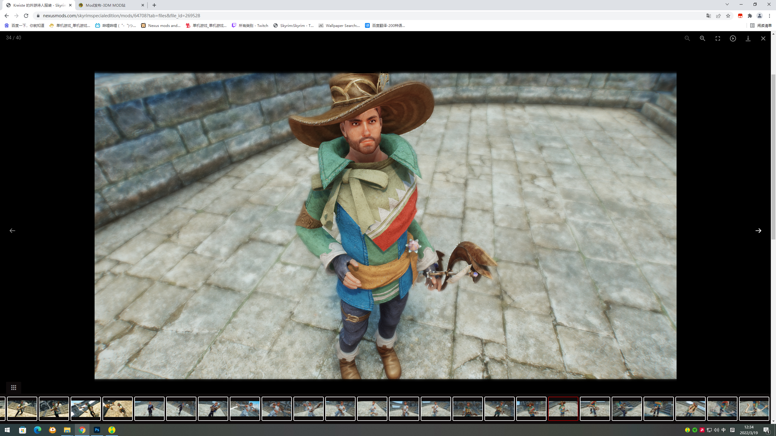This screenshot has width=776, height=436.
Task: Open Microsoft Store from taskbar
Action: [22, 430]
